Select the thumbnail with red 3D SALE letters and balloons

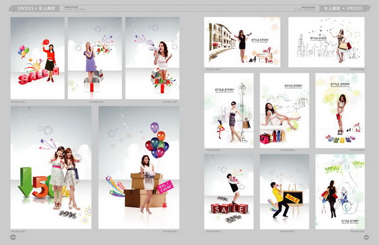[x=37, y=58]
